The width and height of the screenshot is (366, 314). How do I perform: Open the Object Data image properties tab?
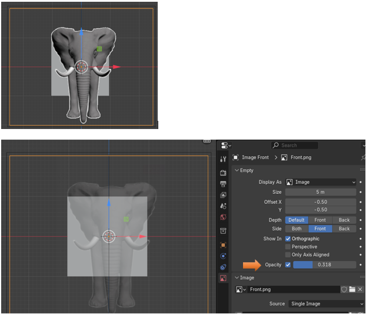(223, 278)
